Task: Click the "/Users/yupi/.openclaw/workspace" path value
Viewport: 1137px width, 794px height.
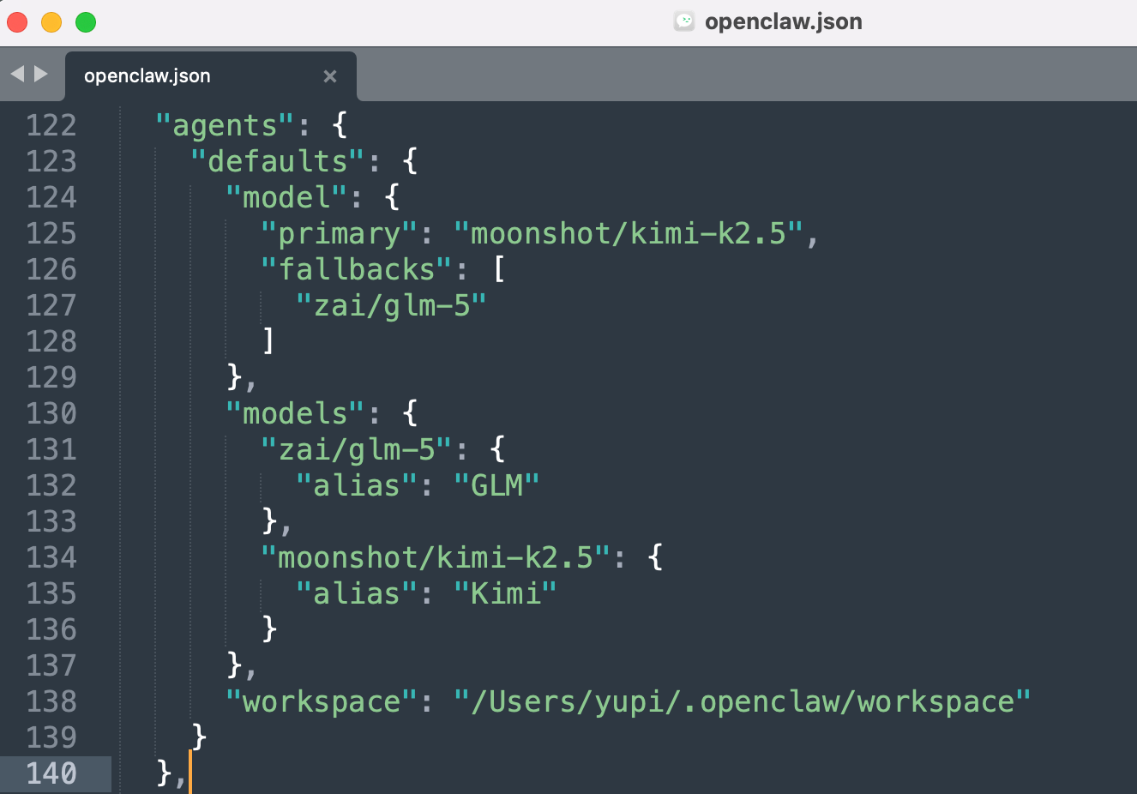Action: coord(743,702)
